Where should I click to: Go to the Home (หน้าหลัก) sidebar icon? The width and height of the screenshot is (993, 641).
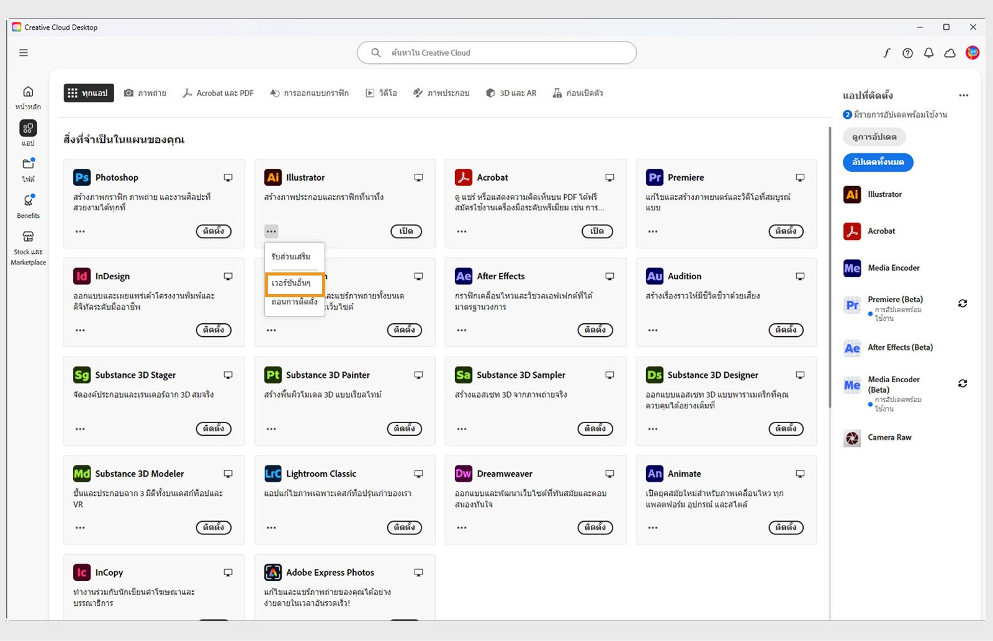28,92
